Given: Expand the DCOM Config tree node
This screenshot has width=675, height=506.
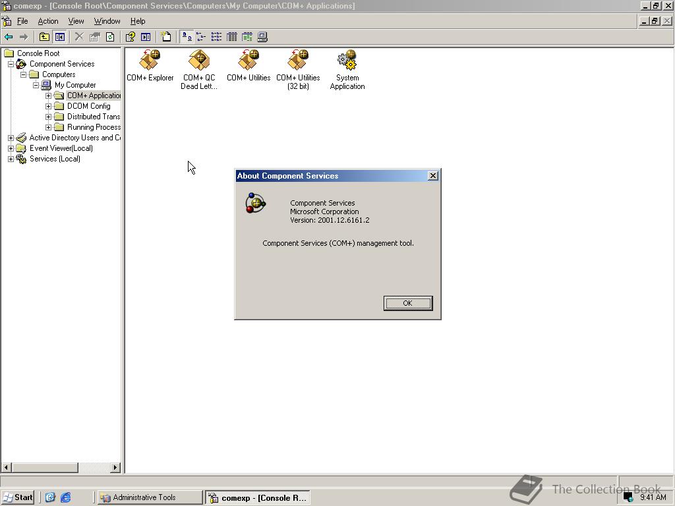Looking at the screenshot, I should (x=48, y=106).
